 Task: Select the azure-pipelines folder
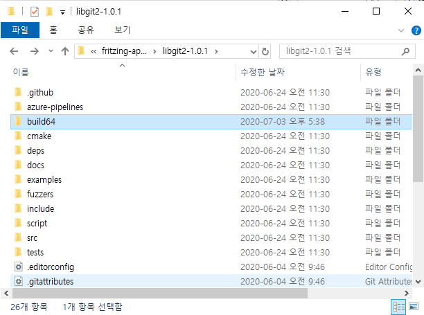211,107
